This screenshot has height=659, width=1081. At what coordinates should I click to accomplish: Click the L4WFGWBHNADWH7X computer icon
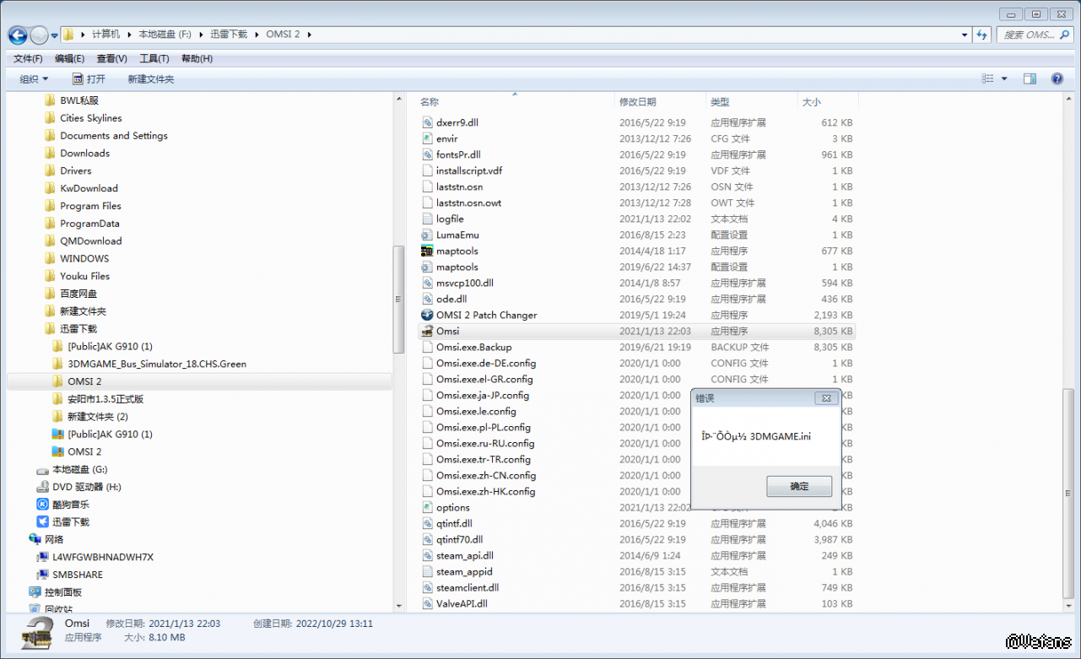click(42, 557)
